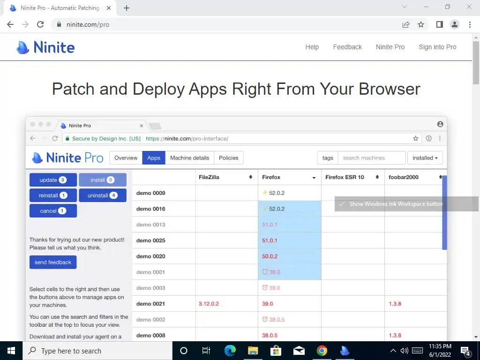
Task: Open Task View on taskbar
Action: pos(206,351)
